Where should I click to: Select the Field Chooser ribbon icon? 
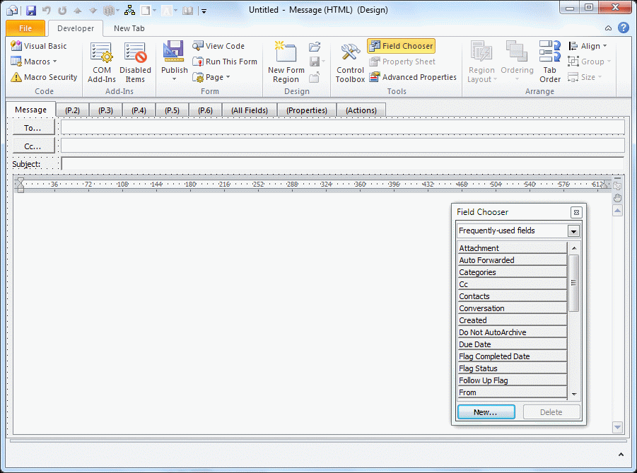click(401, 45)
